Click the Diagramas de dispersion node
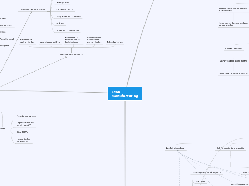The width and height of the screenshot is (249, 186). [x=68, y=16]
